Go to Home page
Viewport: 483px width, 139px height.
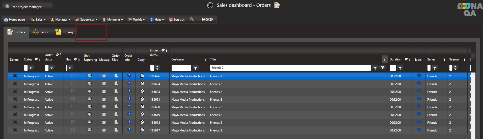click(15, 20)
